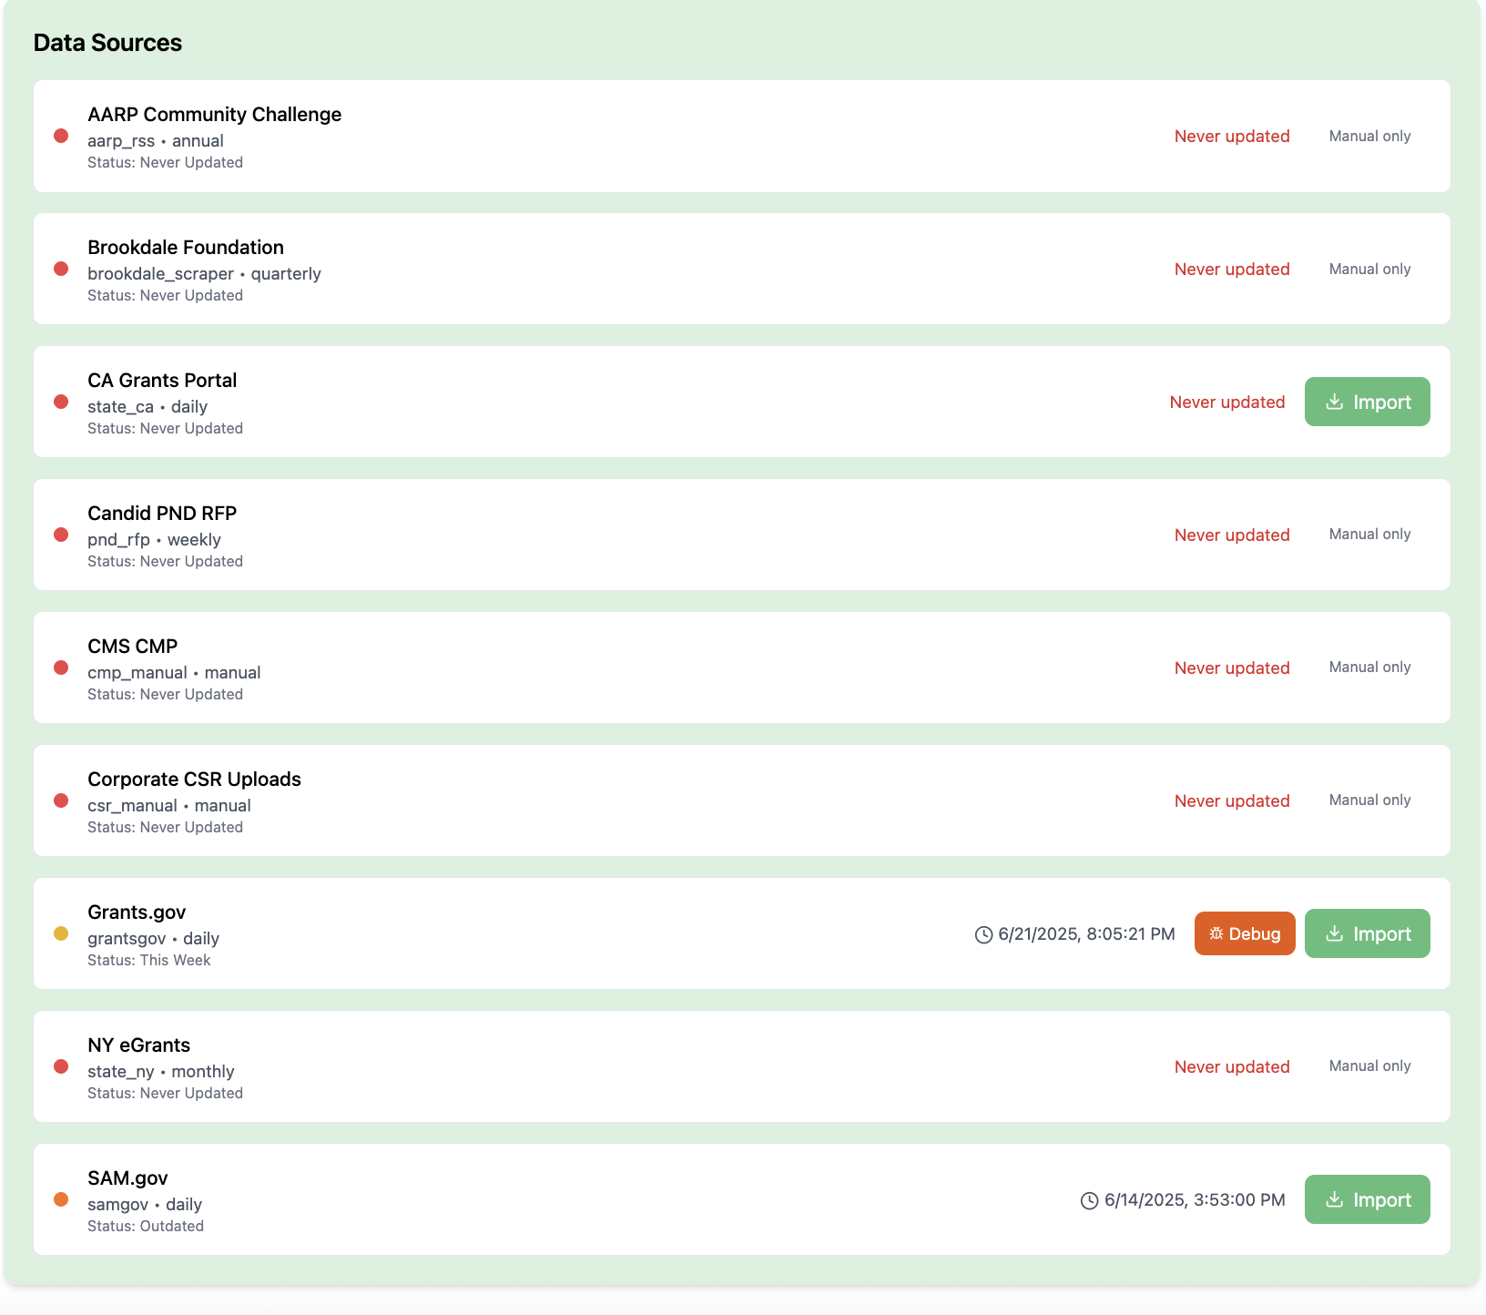Click the brookdale_scraper • quarterly subtitle
This screenshot has width=1486, height=1315.
tap(204, 273)
